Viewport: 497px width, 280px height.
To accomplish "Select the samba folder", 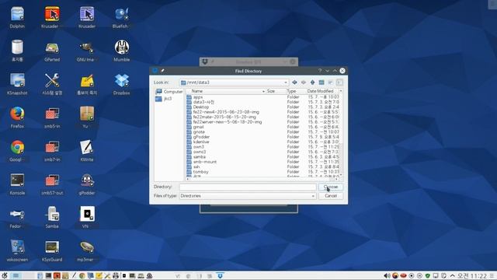I will coord(196,157).
